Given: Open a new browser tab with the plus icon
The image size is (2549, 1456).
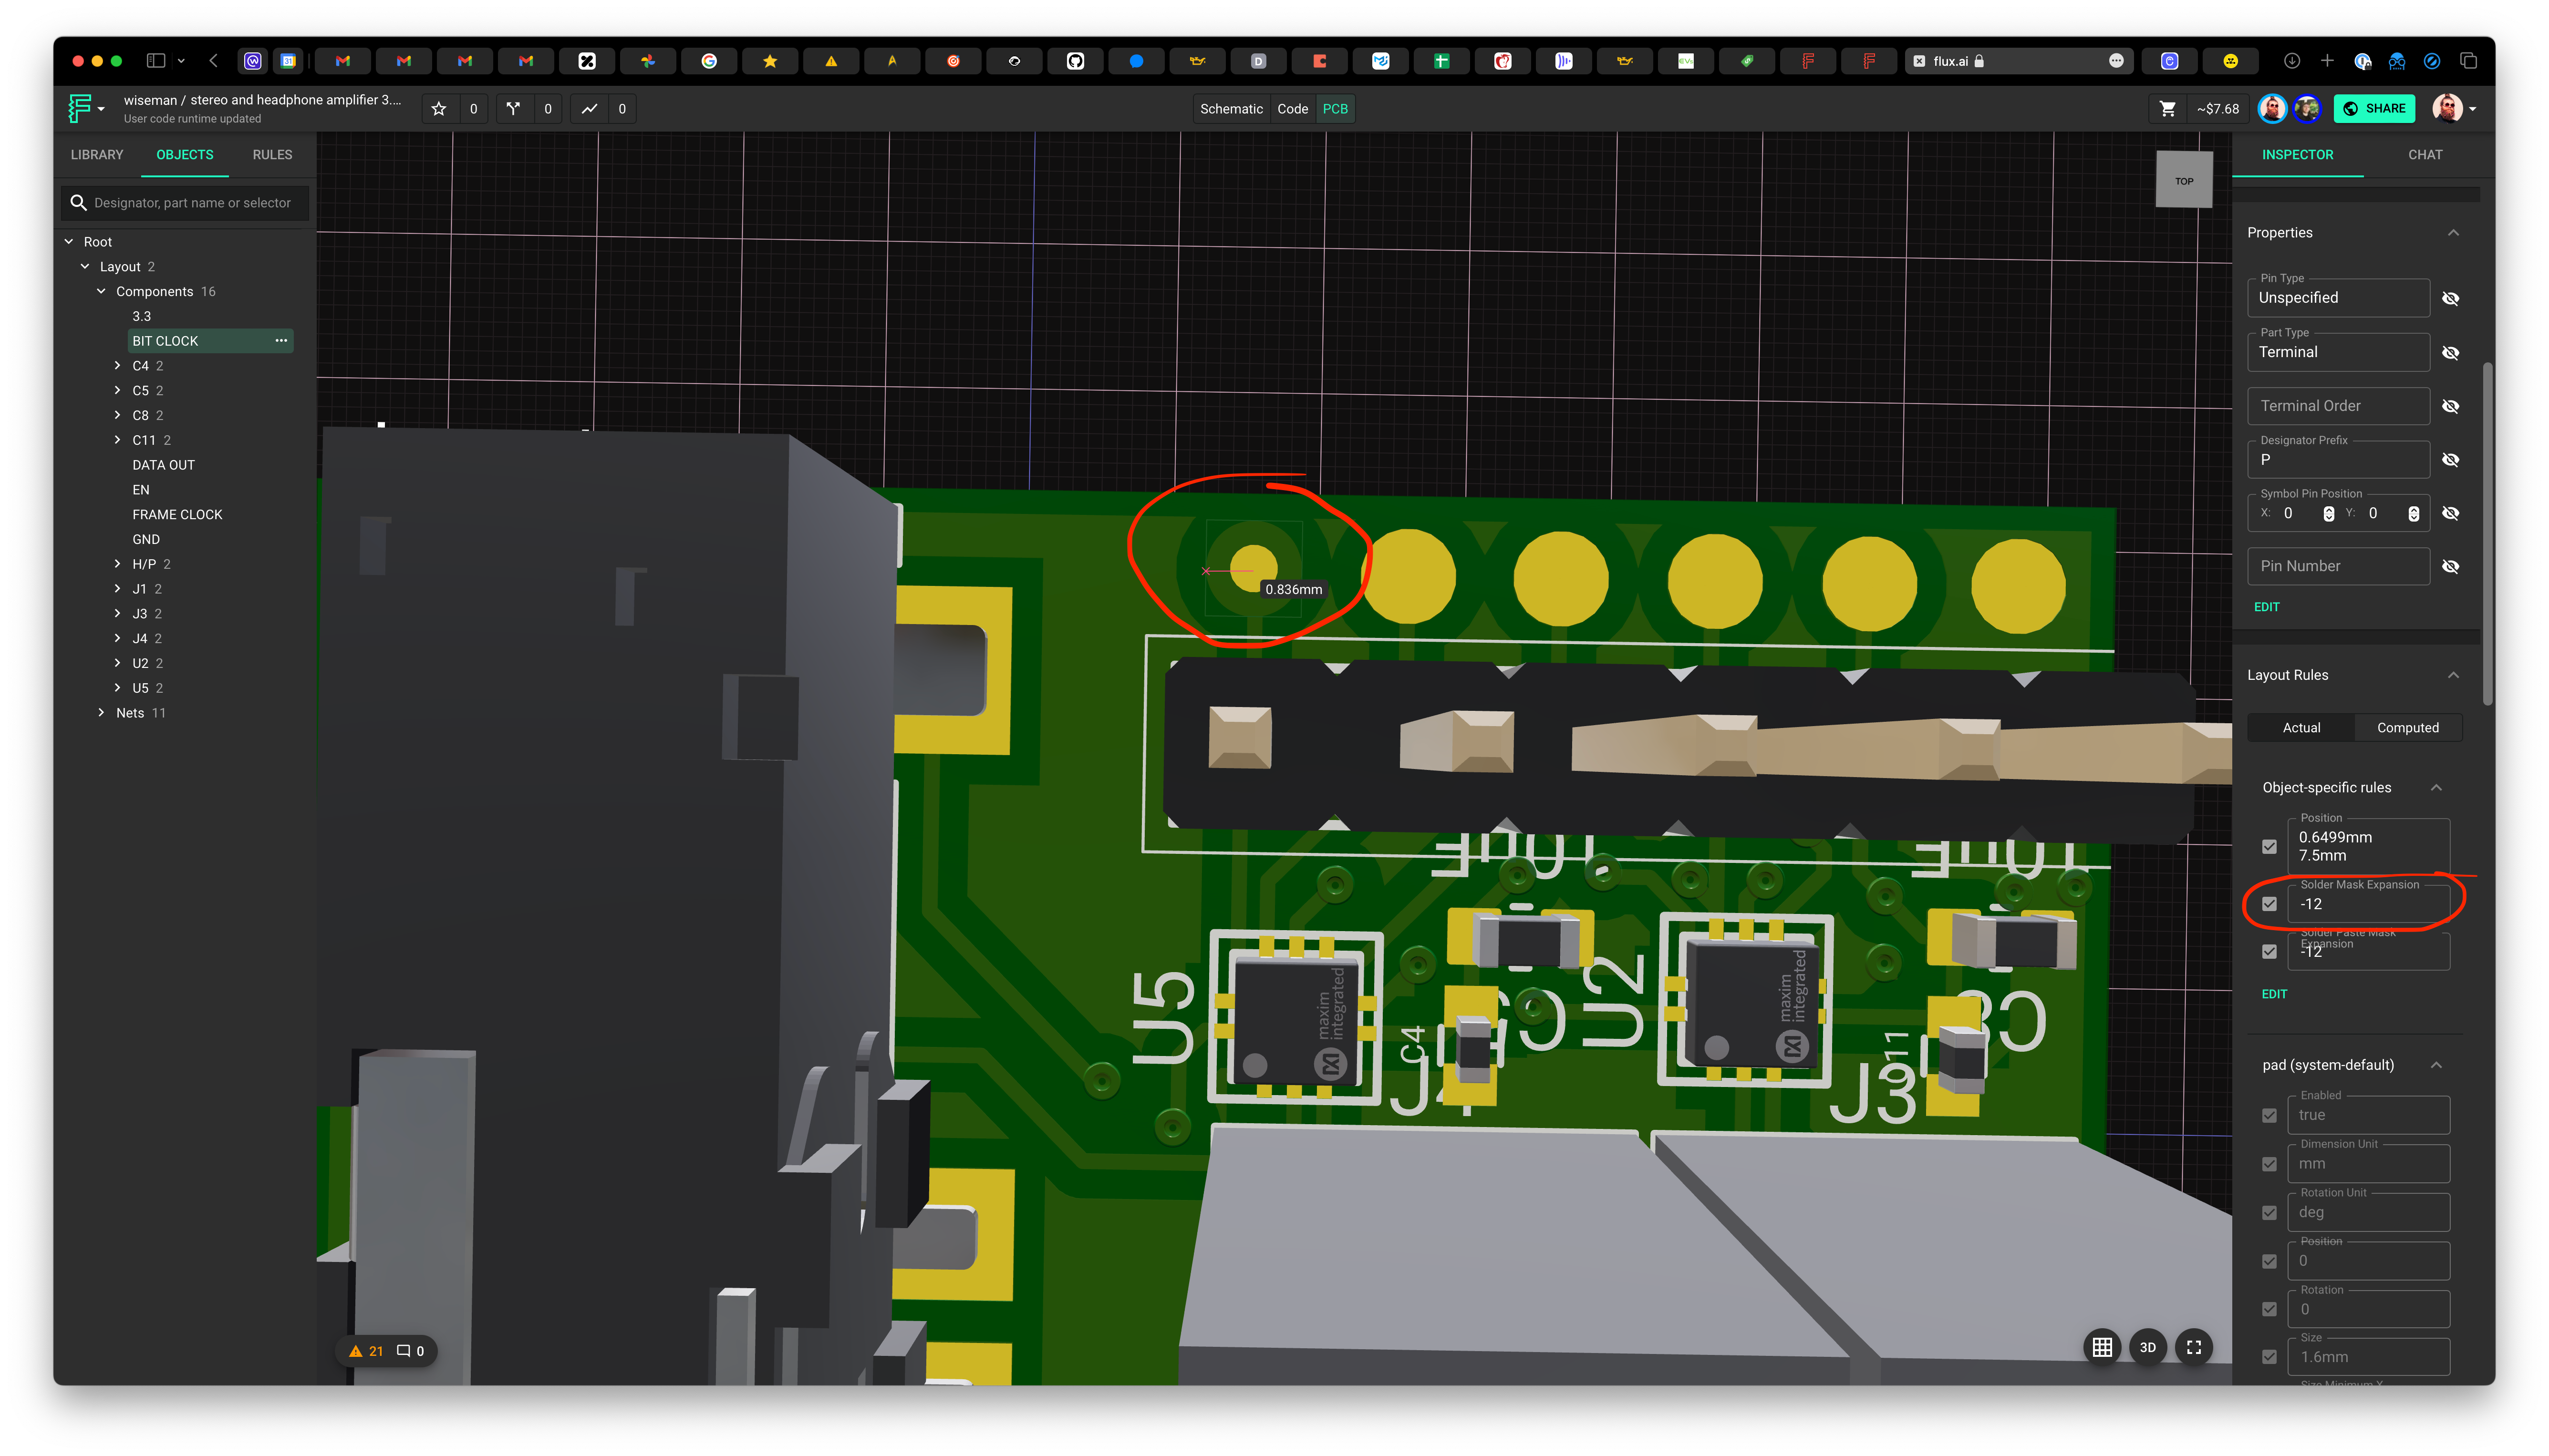Looking at the screenshot, I should [x=2327, y=61].
